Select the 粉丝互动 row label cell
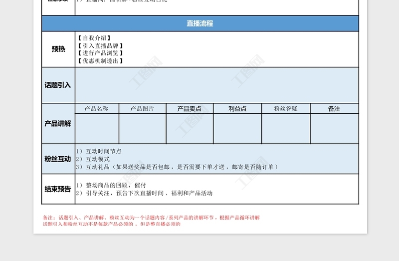399x261 pixels. [58, 159]
